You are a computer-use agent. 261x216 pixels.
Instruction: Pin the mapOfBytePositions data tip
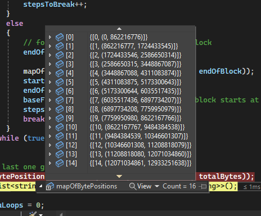[202, 186]
